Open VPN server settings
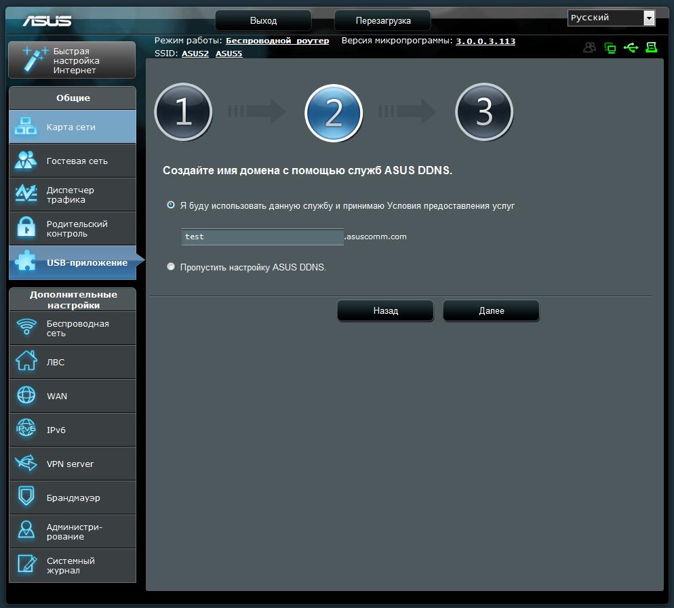This screenshot has width=674, height=608. [72, 464]
